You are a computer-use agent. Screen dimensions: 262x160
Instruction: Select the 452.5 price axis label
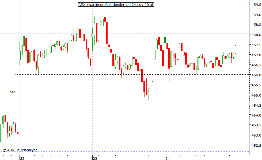[256, 146]
